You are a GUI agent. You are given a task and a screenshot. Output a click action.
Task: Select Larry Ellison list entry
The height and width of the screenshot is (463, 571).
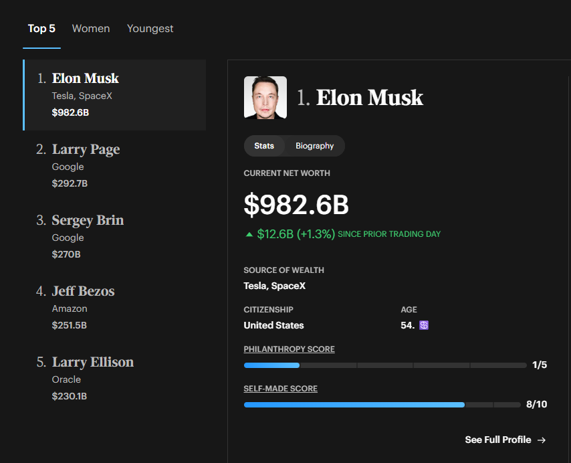pyautogui.click(x=115, y=379)
